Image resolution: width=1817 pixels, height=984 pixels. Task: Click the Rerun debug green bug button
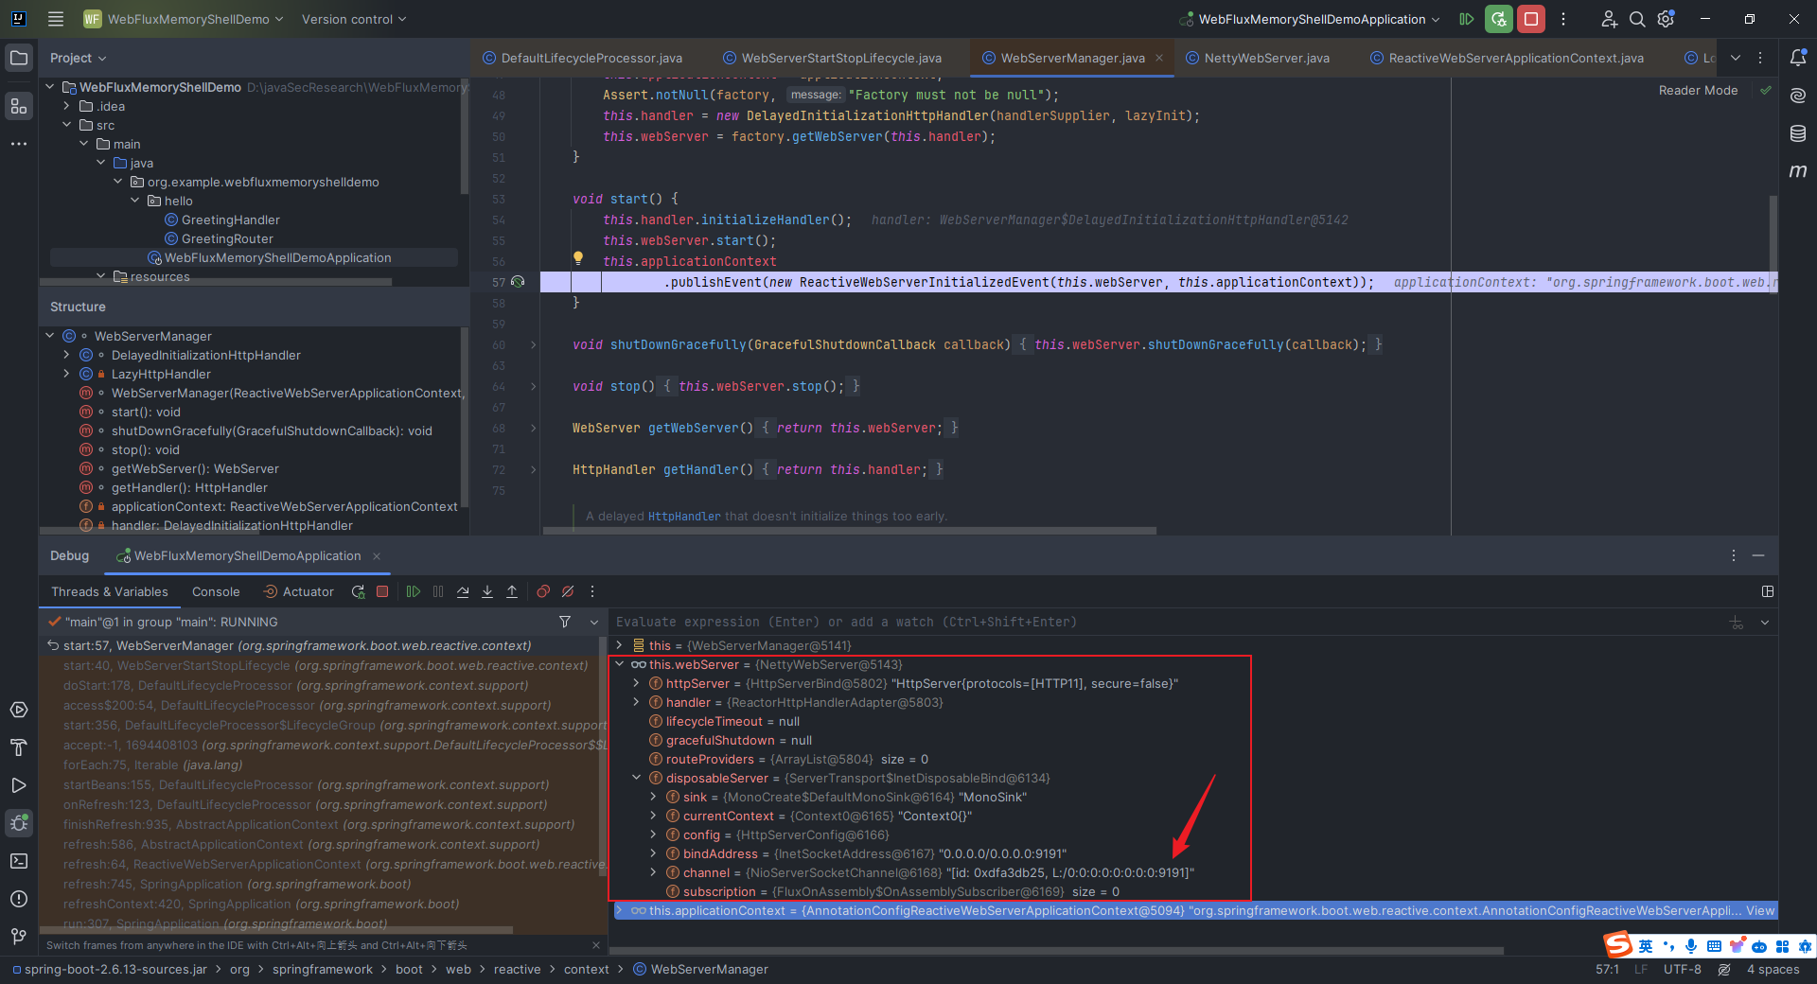coord(1498,19)
